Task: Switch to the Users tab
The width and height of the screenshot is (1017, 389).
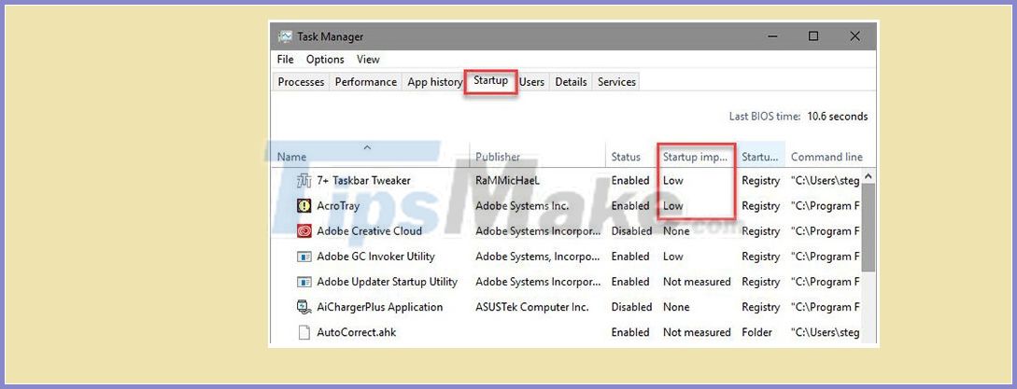Action: [x=531, y=82]
